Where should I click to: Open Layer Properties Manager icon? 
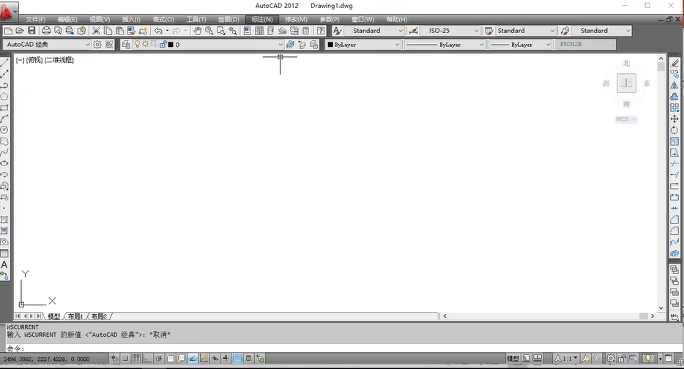pos(126,45)
